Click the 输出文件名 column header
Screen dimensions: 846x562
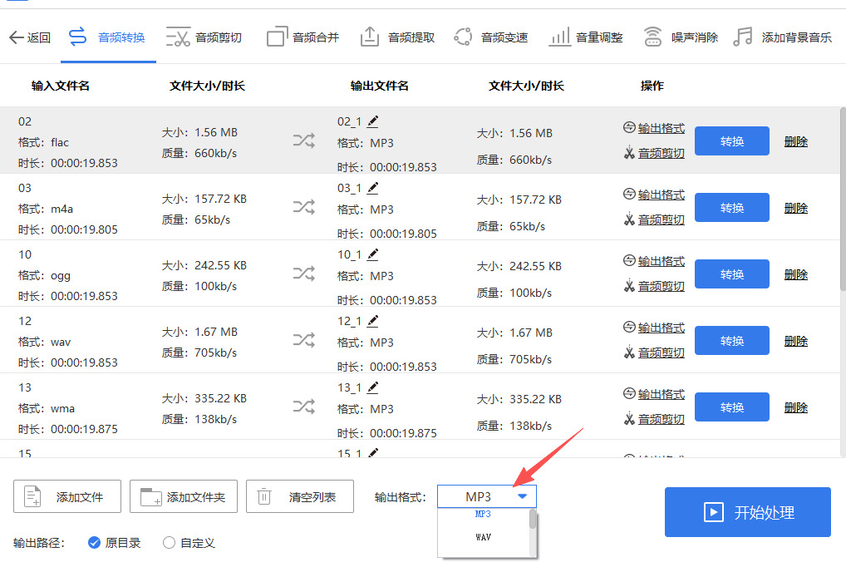coord(379,86)
